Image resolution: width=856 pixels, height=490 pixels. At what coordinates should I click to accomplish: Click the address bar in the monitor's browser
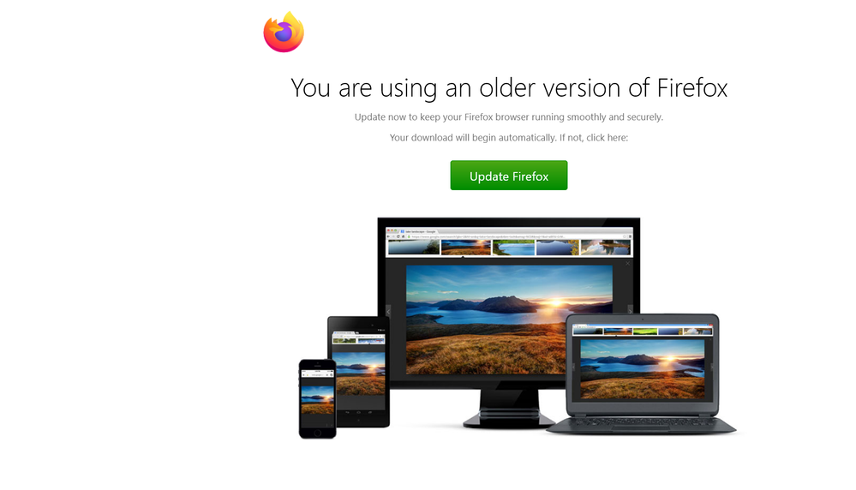pos(516,236)
